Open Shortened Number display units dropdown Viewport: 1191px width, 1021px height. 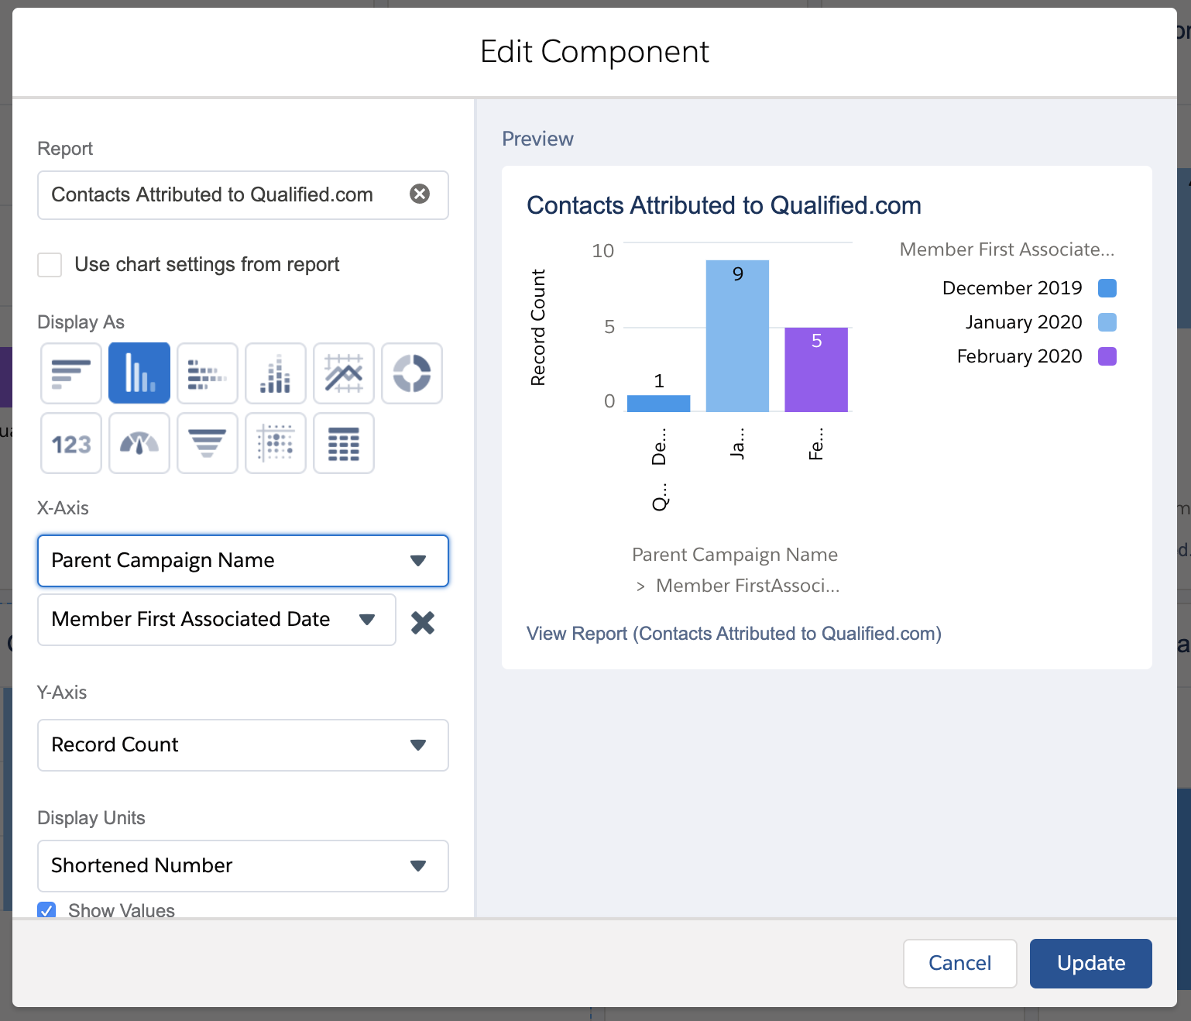(243, 866)
